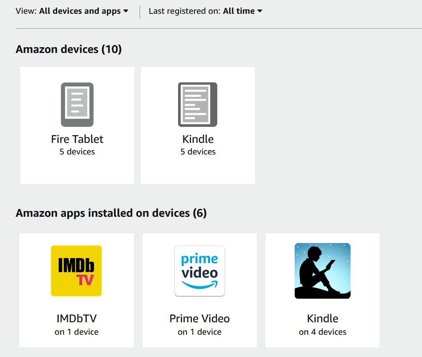
Task: Click the arrow beside All time
Action: pos(260,11)
